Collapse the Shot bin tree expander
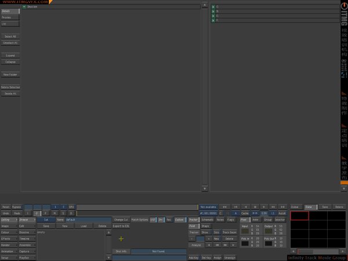348x261 pixels. click(x=24, y=7)
